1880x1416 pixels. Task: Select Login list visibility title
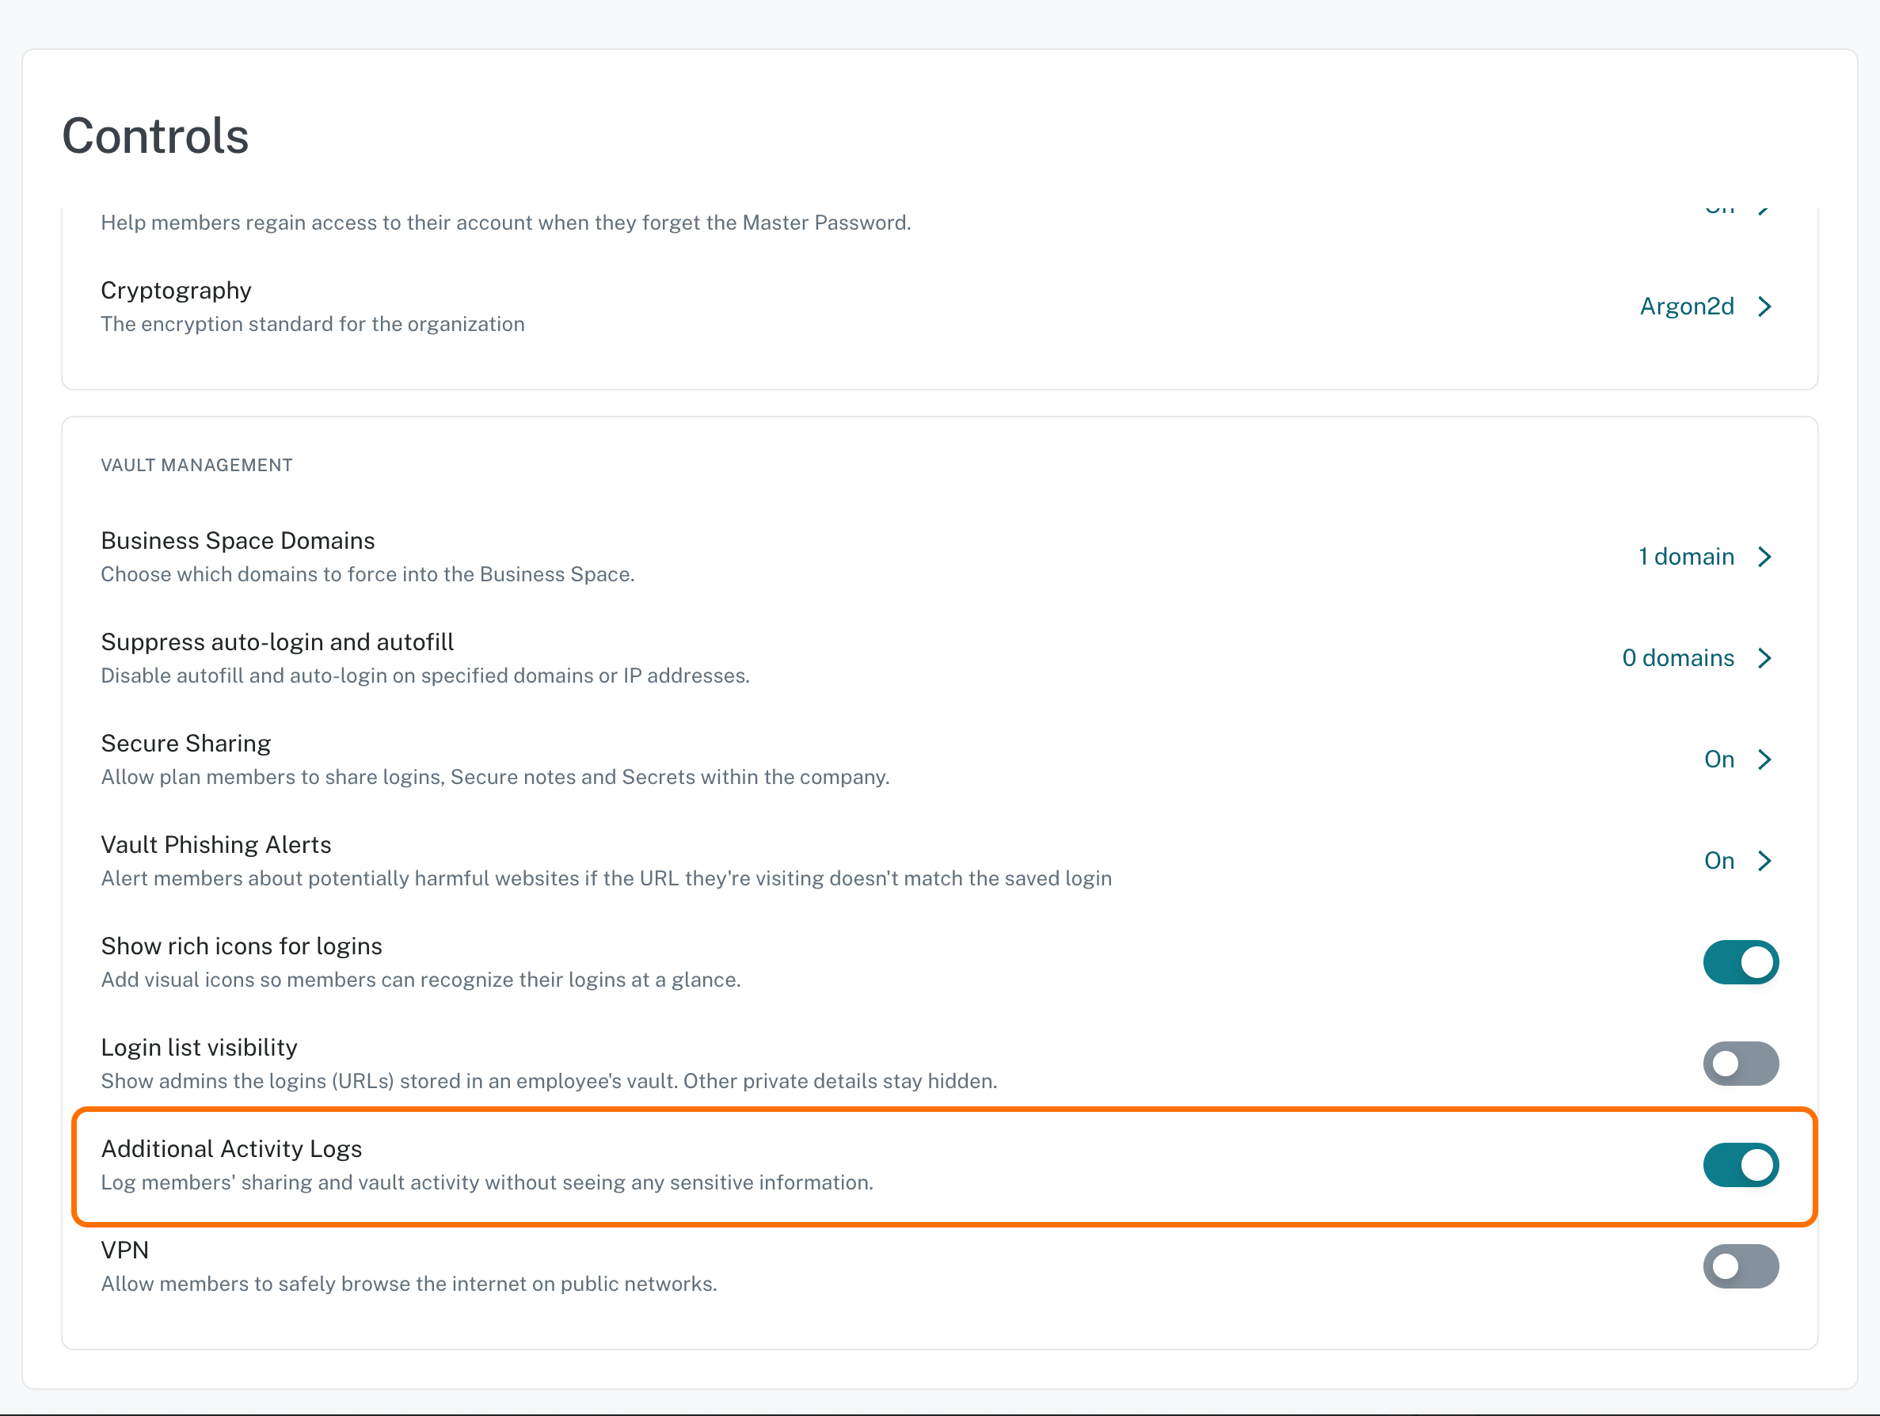pyautogui.click(x=199, y=1047)
